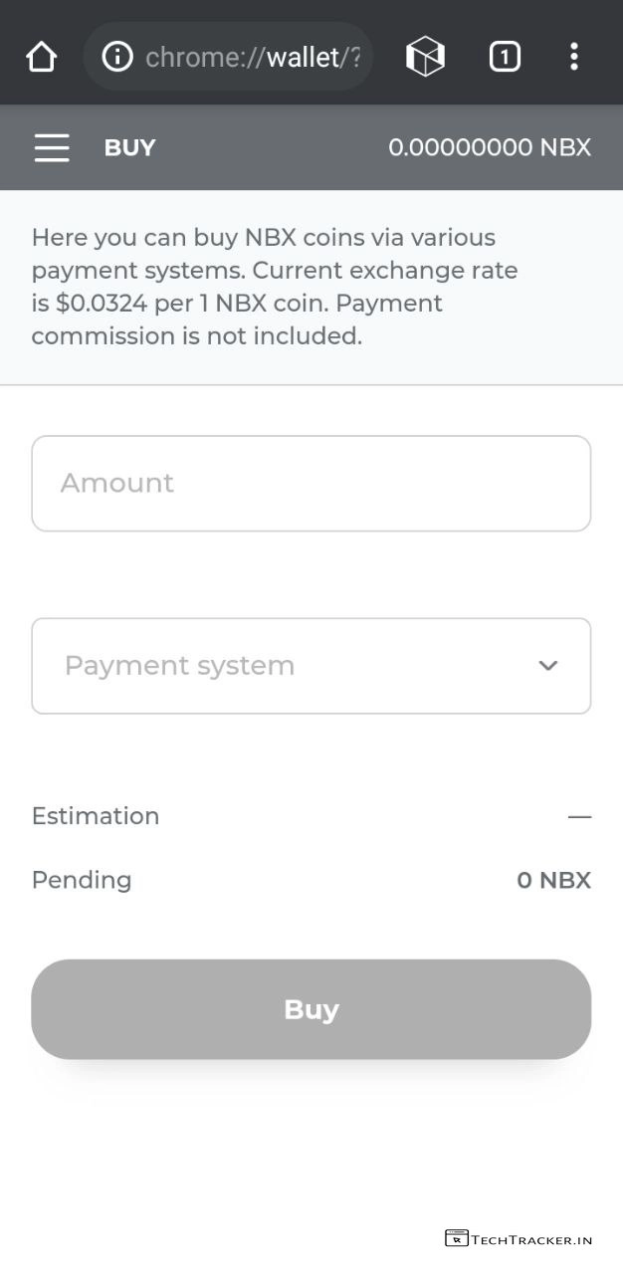Tap the 'Payment commission is not included' note

(197, 335)
